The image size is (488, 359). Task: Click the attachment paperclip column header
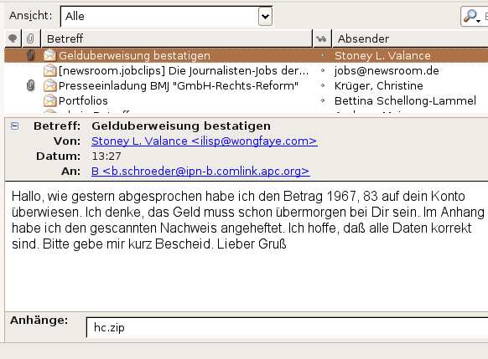pos(30,38)
